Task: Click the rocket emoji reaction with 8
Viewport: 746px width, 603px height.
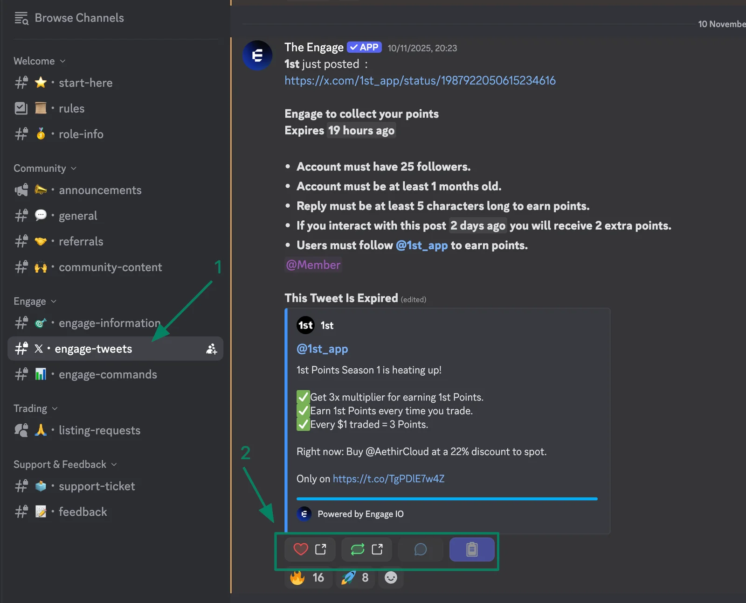Action: point(356,578)
